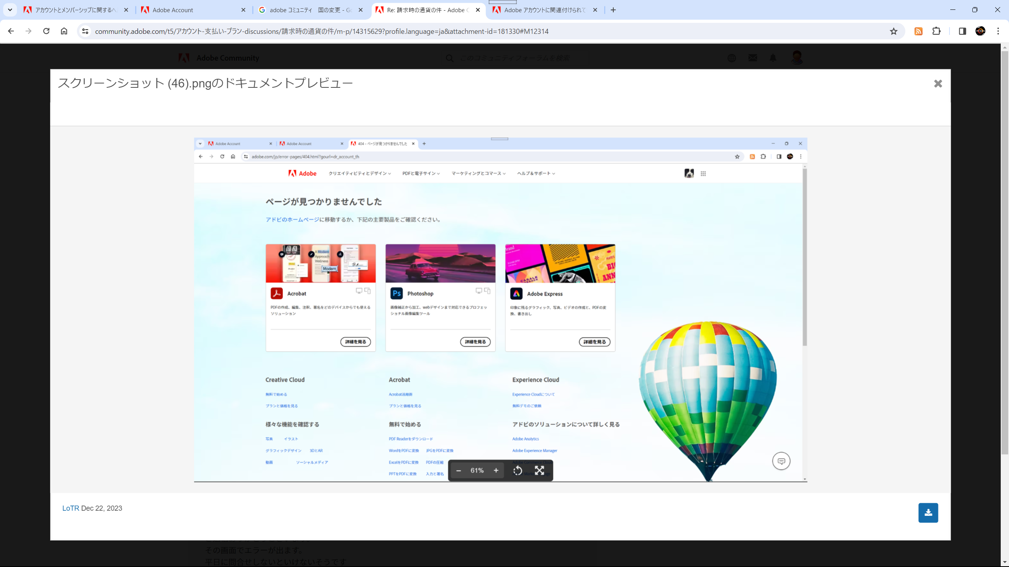Click the previewed 404 page screenshot image
Viewport: 1009px width, 567px height.
point(500,310)
